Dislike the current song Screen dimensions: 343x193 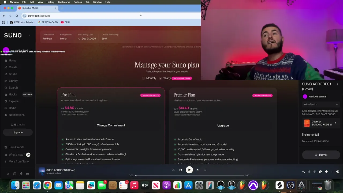(315, 172)
